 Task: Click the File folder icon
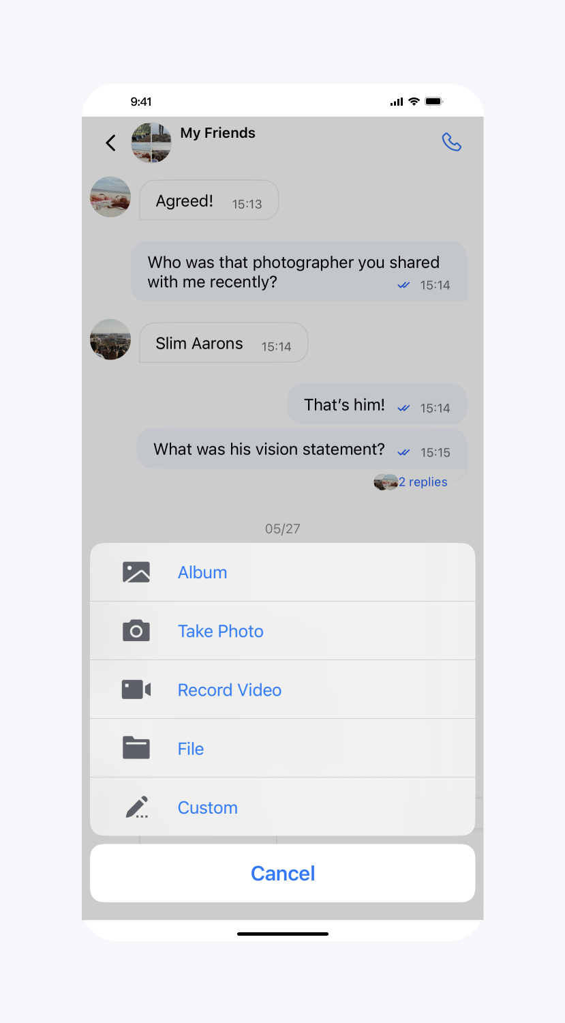point(136,748)
